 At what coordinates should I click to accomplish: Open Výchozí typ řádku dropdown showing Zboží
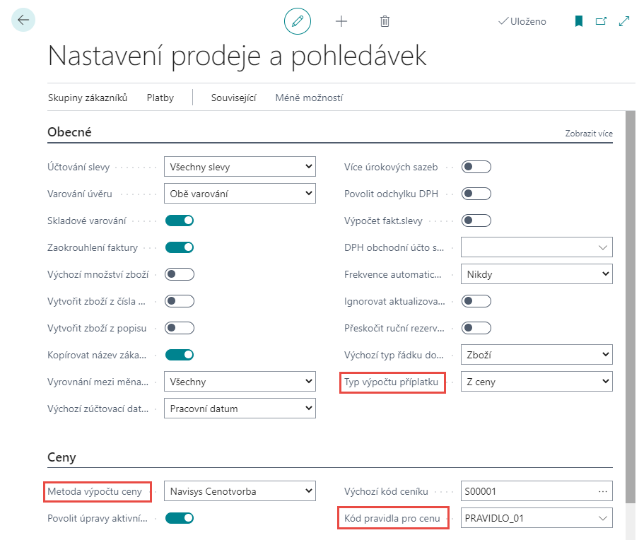coord(537,355)
